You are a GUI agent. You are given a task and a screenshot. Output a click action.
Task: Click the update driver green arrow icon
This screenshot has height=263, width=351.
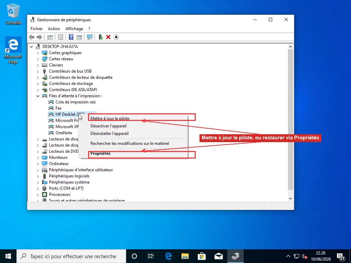point(101,37)
